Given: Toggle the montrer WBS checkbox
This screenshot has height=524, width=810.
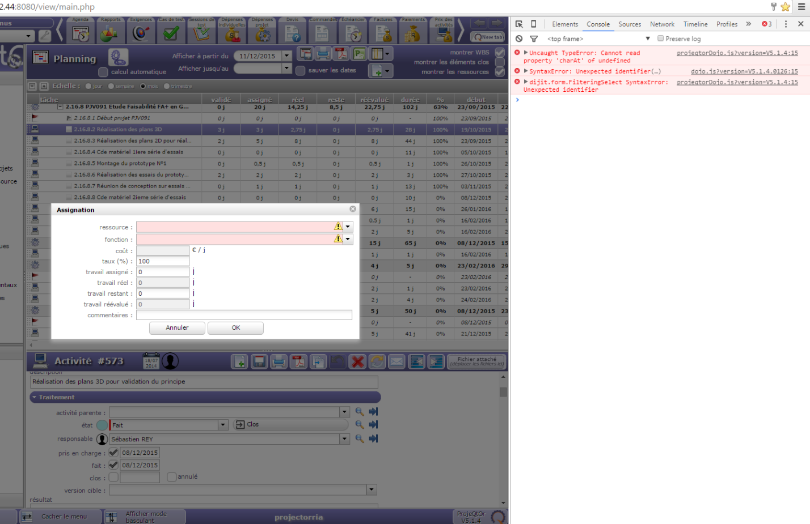Looking at the screenshot, I should point(500,52).
